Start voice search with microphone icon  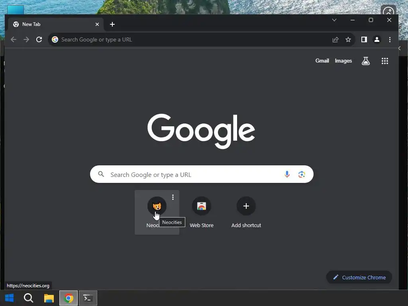(x=287, y=174)
